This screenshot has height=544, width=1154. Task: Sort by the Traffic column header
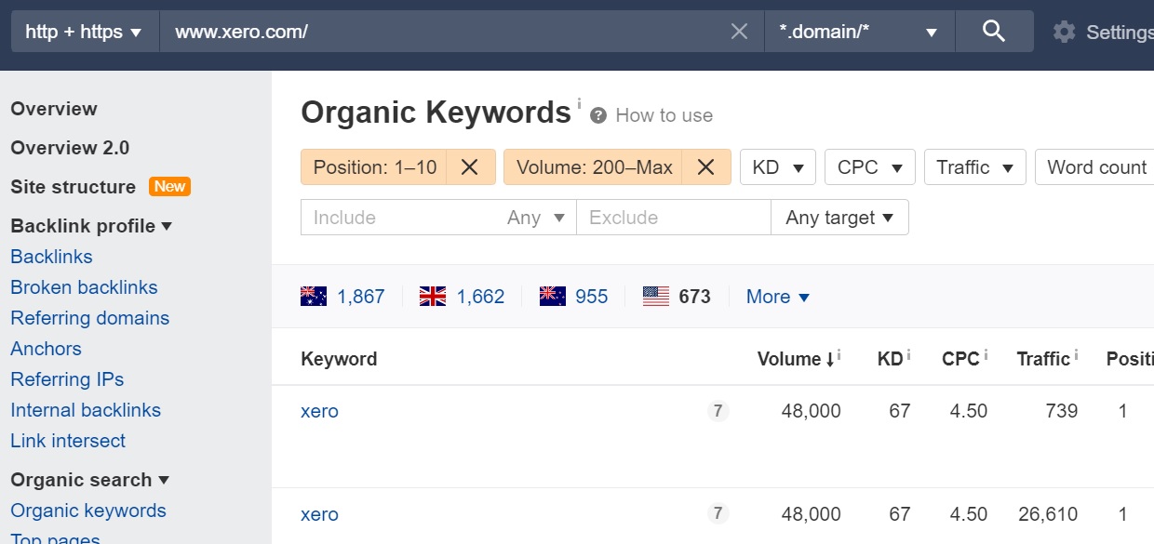coord(1043,359)
